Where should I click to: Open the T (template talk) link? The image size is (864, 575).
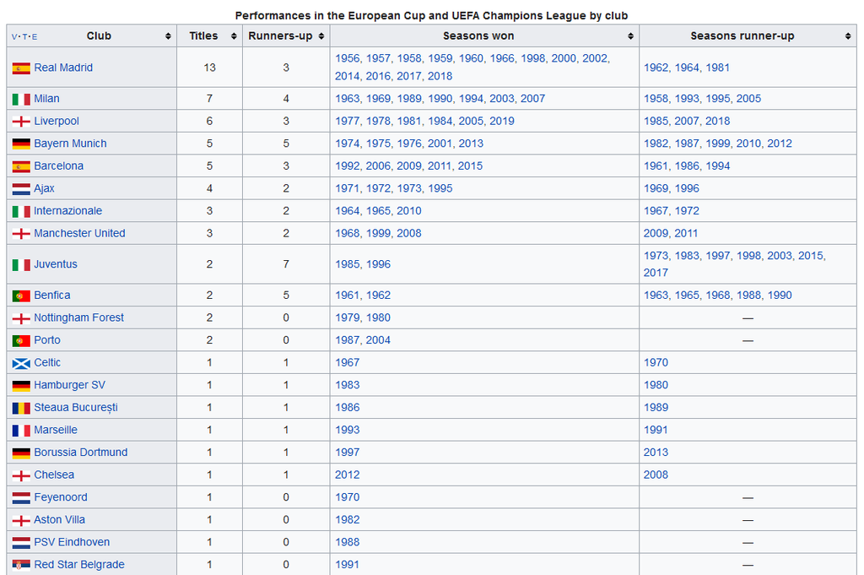pyautogui.click(x=24, y=37)
